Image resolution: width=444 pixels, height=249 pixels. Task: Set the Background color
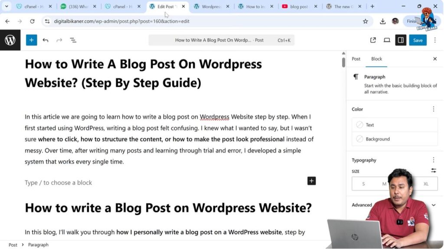coord(395,139)
